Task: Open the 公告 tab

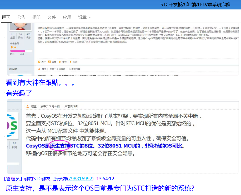Action: click(x=21, y=17)
